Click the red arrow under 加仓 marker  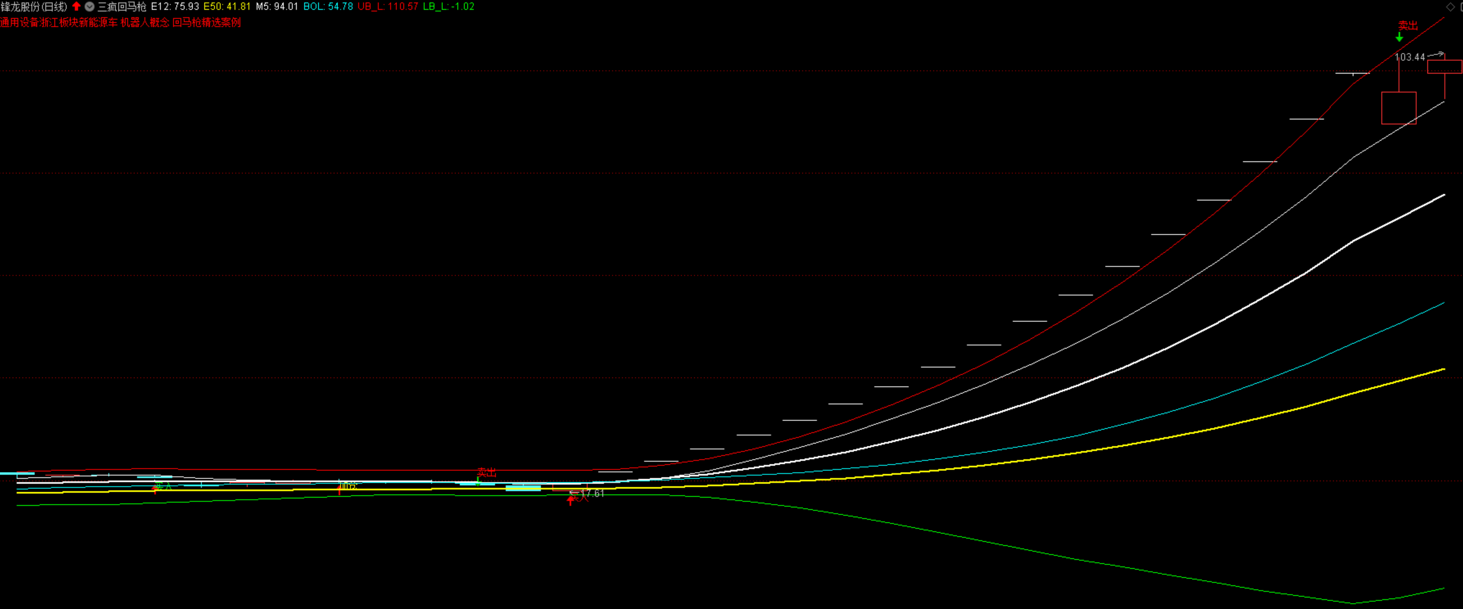[x=340, y=491]
